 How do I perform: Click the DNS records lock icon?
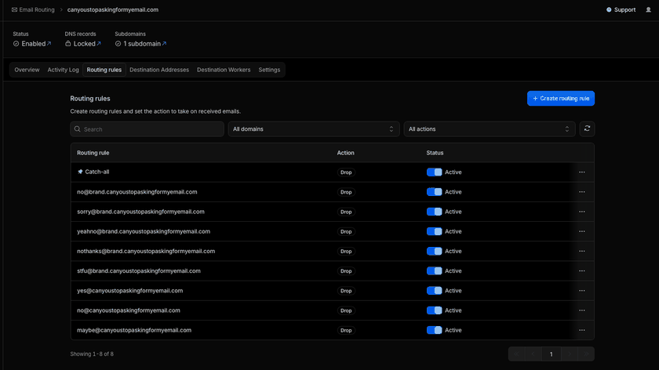click(68, 44)
